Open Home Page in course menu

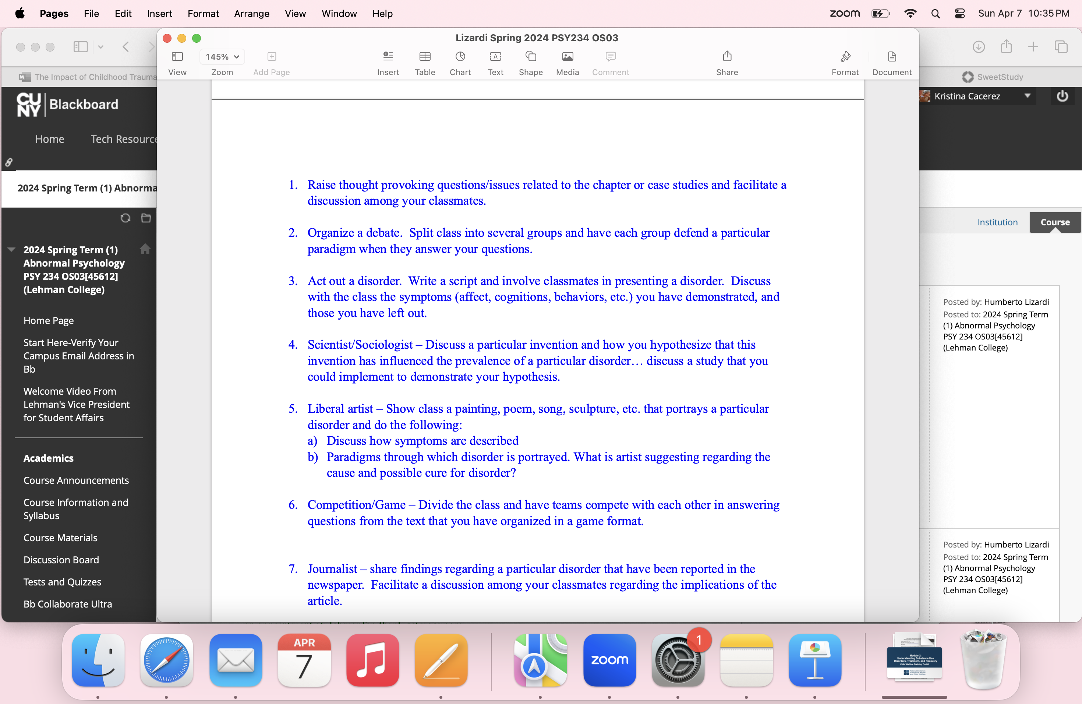(x=48, y=321)
